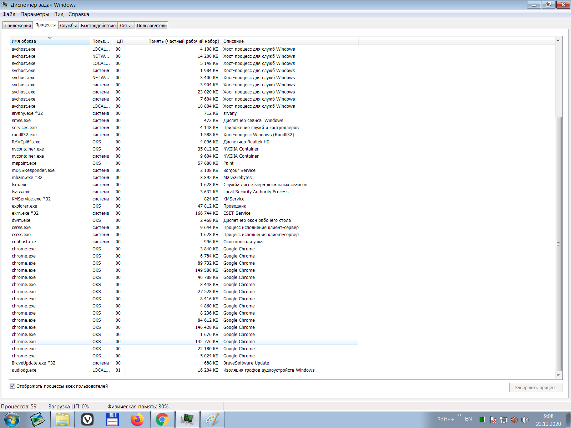Screen dimensions: 571x428
Task: Select the Процессы tab
Action: click(x=45, y=25)
